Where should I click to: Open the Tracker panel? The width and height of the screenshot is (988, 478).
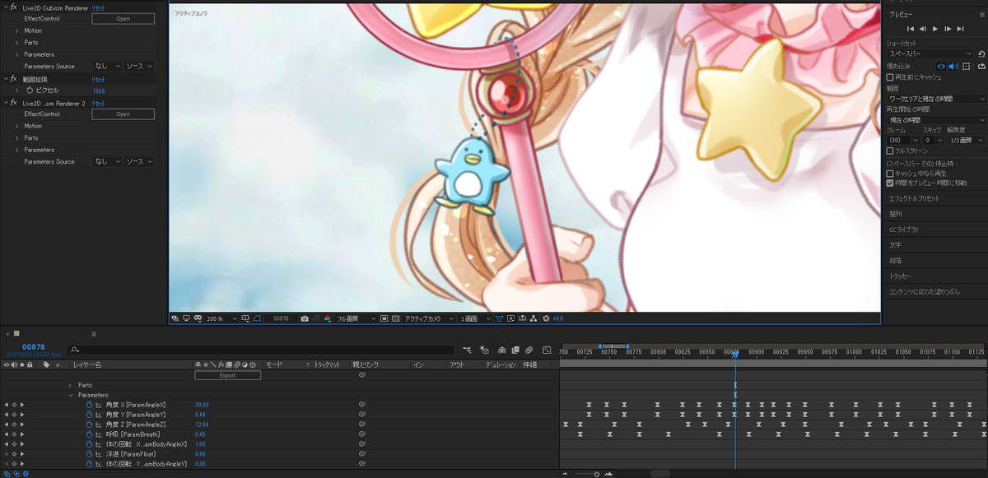click(x=901, y=276)
